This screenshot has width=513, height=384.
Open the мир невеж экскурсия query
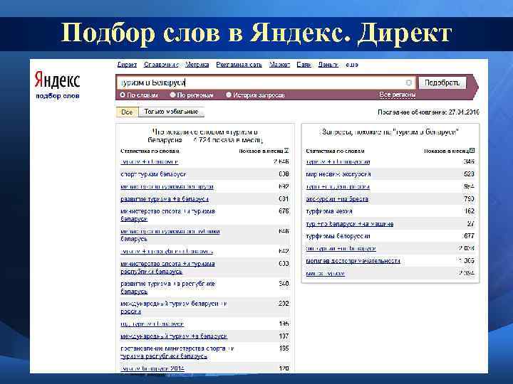pyautogui.click(x=338, y=174)
